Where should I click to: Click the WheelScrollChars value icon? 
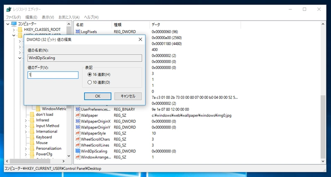(x=78, y=139)
